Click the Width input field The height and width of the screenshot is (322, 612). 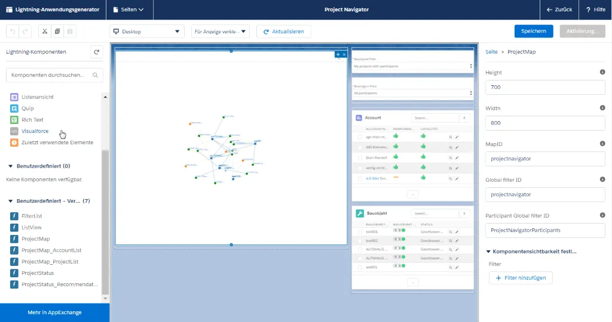[x=545, y=123]
